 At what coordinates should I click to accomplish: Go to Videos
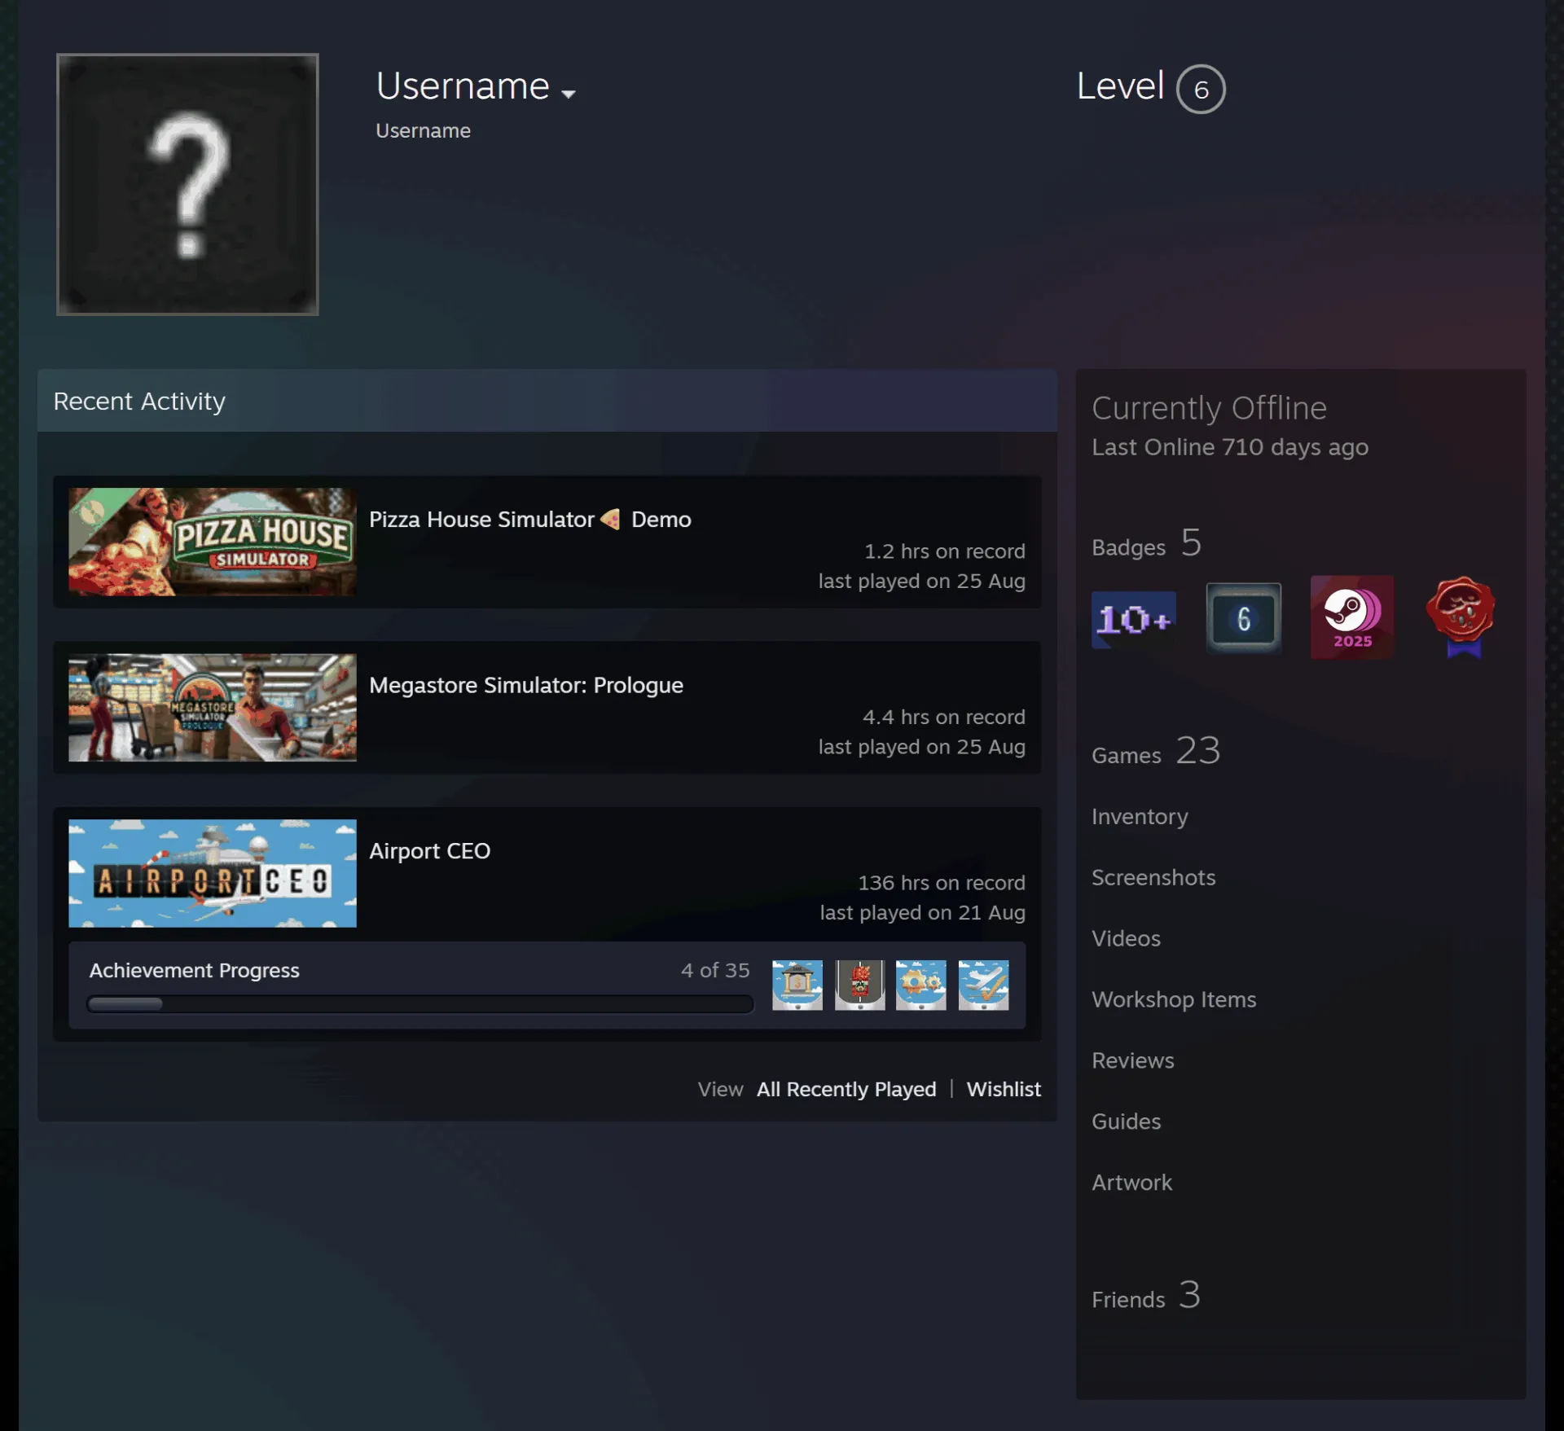(x=1126, y=938)
